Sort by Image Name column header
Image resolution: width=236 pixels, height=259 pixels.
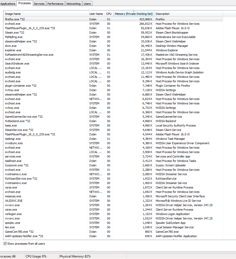(x=46, y=14)
